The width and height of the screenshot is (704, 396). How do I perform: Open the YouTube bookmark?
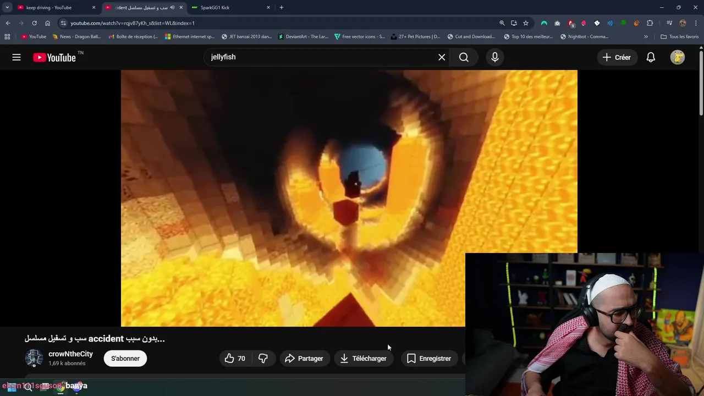[34, 37]
